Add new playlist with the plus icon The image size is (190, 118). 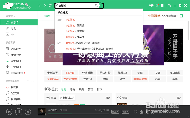tap(28, 81)
